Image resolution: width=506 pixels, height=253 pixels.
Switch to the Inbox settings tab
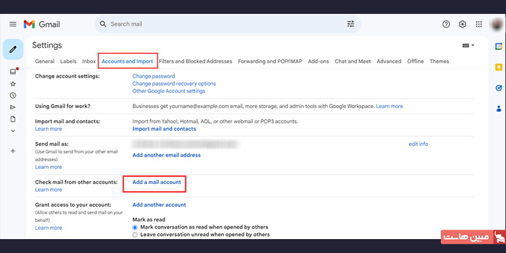point(89,61)
